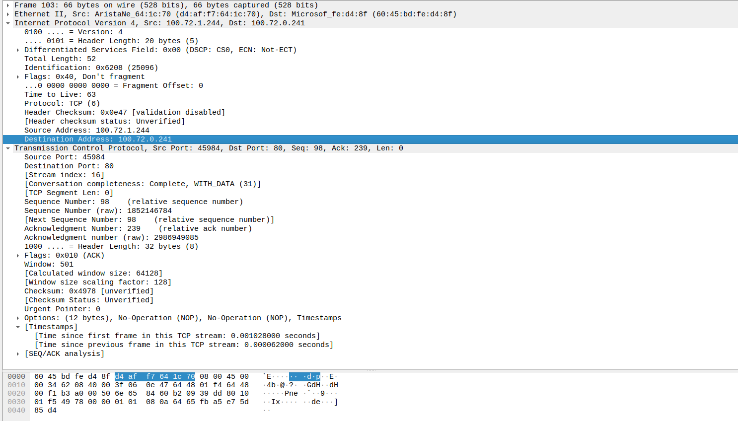Select the Header Length: 20 bytes row
The image size is (738, 421).
370,41
